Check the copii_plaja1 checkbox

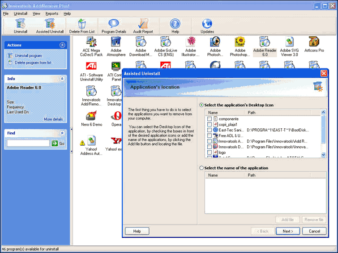[x=210, y=124]
